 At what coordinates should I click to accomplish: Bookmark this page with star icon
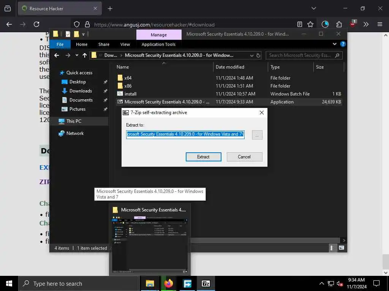point(310,24)
